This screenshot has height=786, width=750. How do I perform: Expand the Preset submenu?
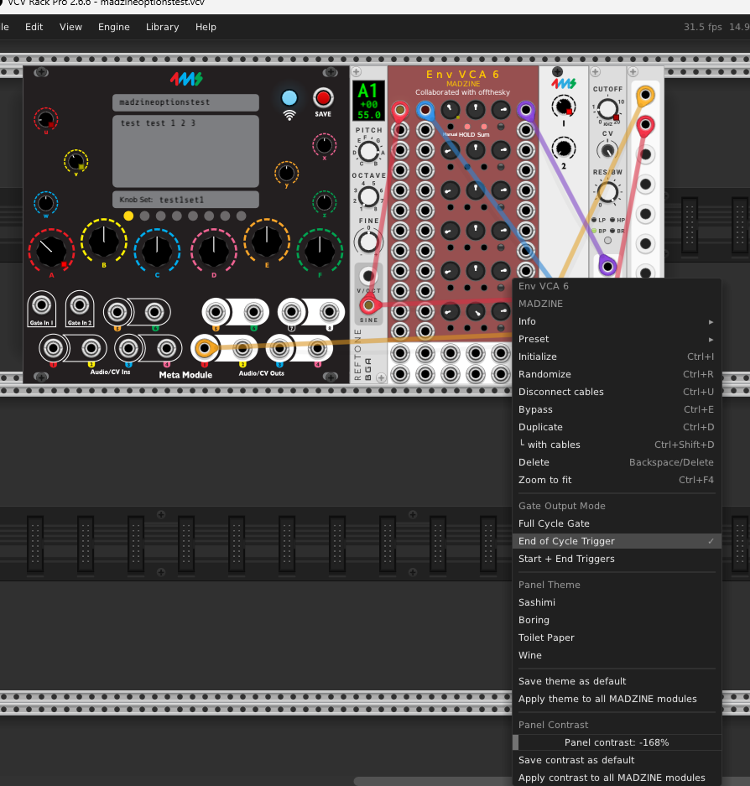[x=616, y=339]
